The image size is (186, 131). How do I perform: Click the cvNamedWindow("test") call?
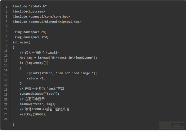(39, 94)
